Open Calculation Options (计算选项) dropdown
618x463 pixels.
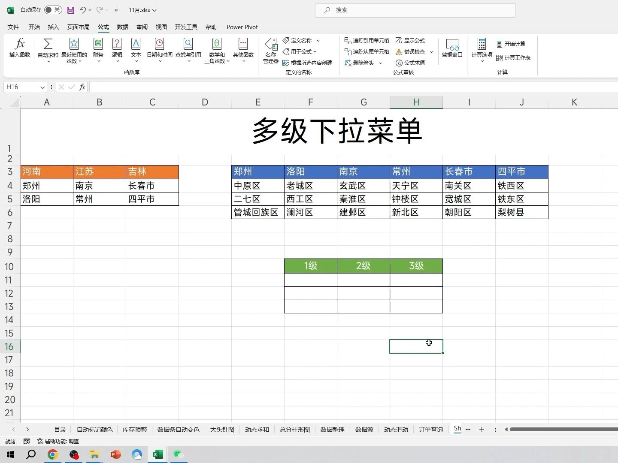click(482, 50)
